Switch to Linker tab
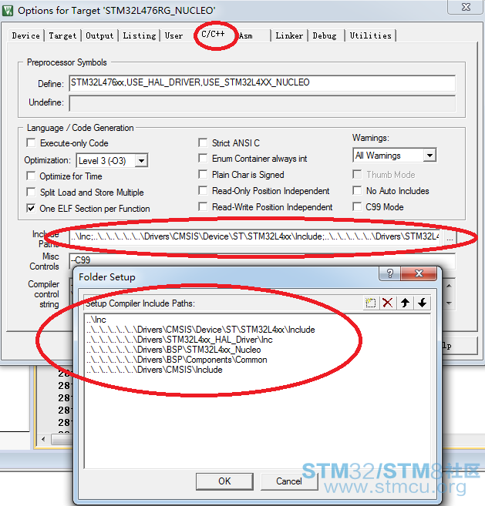 tap(289, 35)
